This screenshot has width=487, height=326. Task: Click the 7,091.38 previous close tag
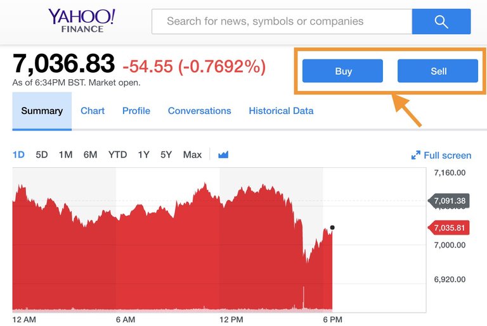(x=449, y=201)
